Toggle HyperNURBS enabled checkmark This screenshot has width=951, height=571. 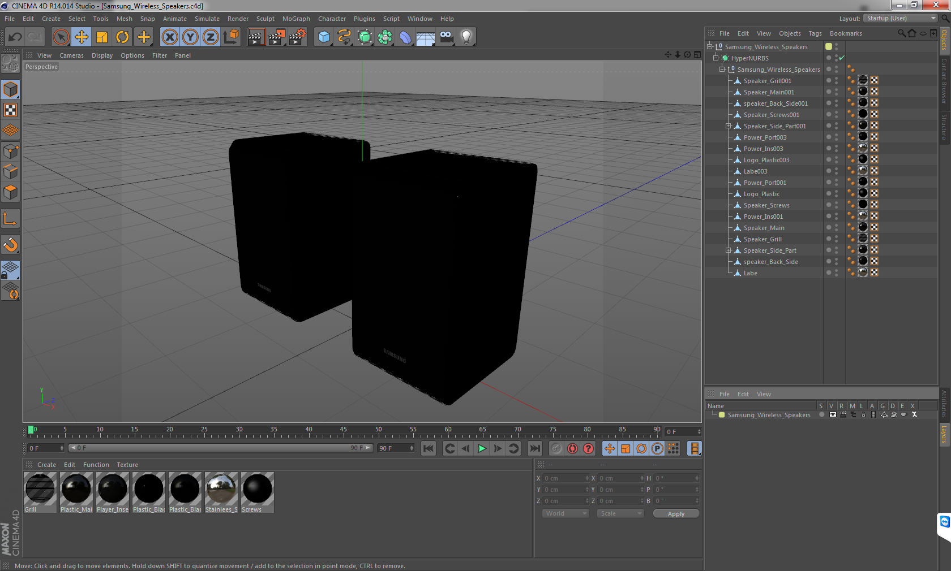tap(842, 58)
